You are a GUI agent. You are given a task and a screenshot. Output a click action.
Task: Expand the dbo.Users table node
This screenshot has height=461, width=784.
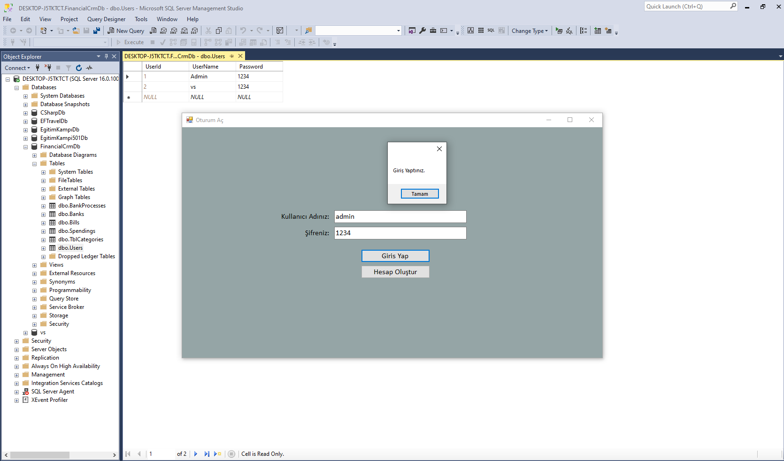click(x=43, y=248)
